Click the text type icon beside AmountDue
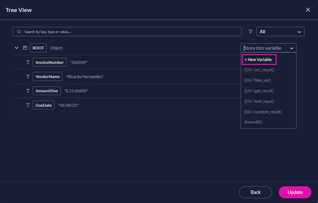318x203 pixels. click(28, 91)
